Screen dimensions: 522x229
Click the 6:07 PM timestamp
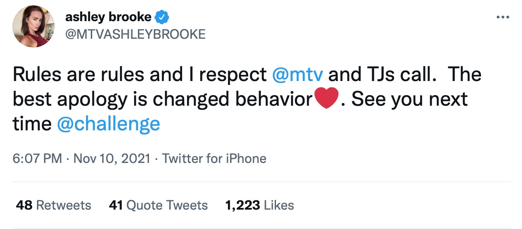point(37,159)
